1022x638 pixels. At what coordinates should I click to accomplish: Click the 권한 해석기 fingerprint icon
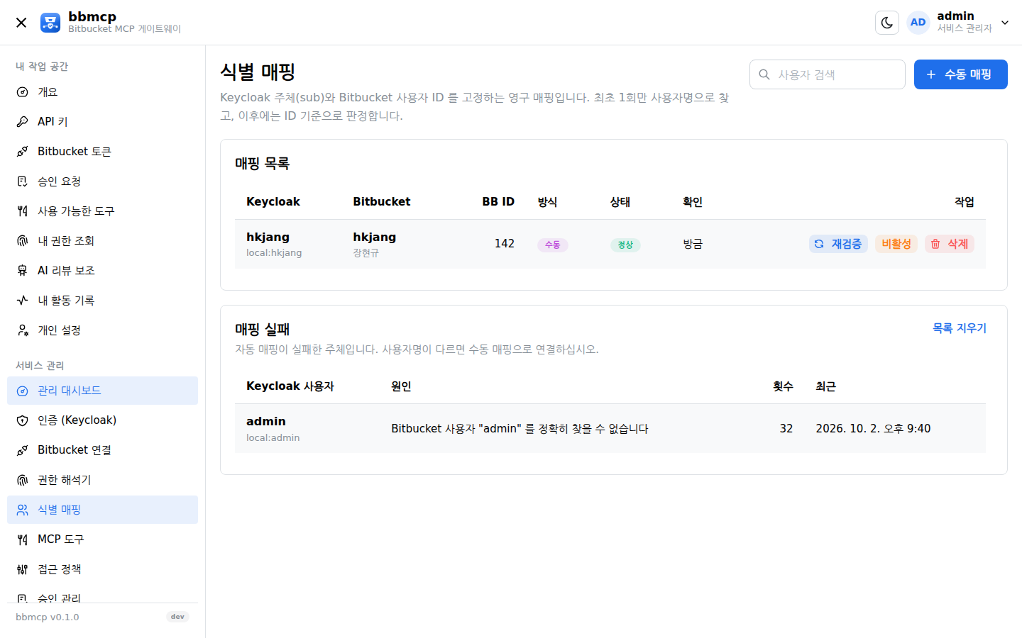point(22,480)
